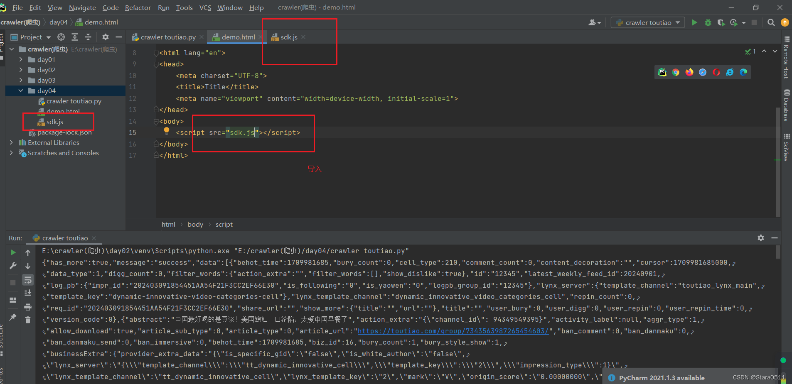Click PyCharm 2021.1.3 available notification
The width and height of the screenshot is (792, 384).
click(x=662, y=378)
